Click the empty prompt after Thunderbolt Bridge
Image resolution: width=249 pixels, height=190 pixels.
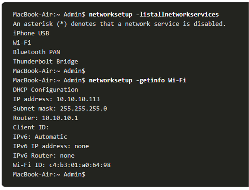pyautogui.click(x=49, y=71)
